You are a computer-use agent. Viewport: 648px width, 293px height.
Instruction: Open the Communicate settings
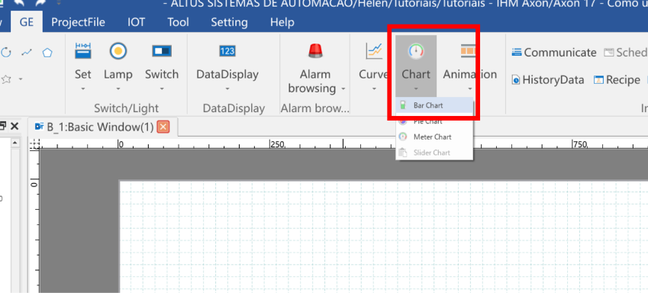click(x=554, y=53)
